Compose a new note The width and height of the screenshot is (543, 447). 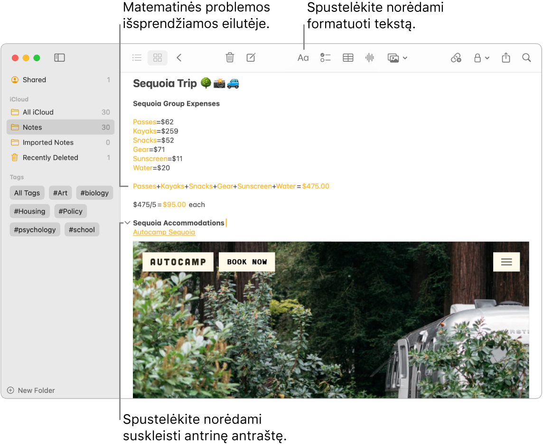(x=251, y=57)
